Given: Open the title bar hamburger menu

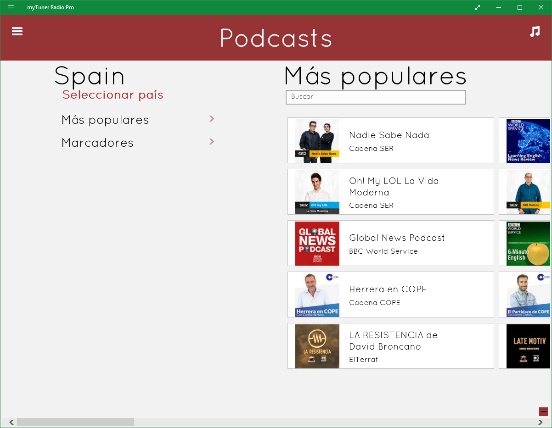Looking at the screenshot, I should tap(11, 7).
